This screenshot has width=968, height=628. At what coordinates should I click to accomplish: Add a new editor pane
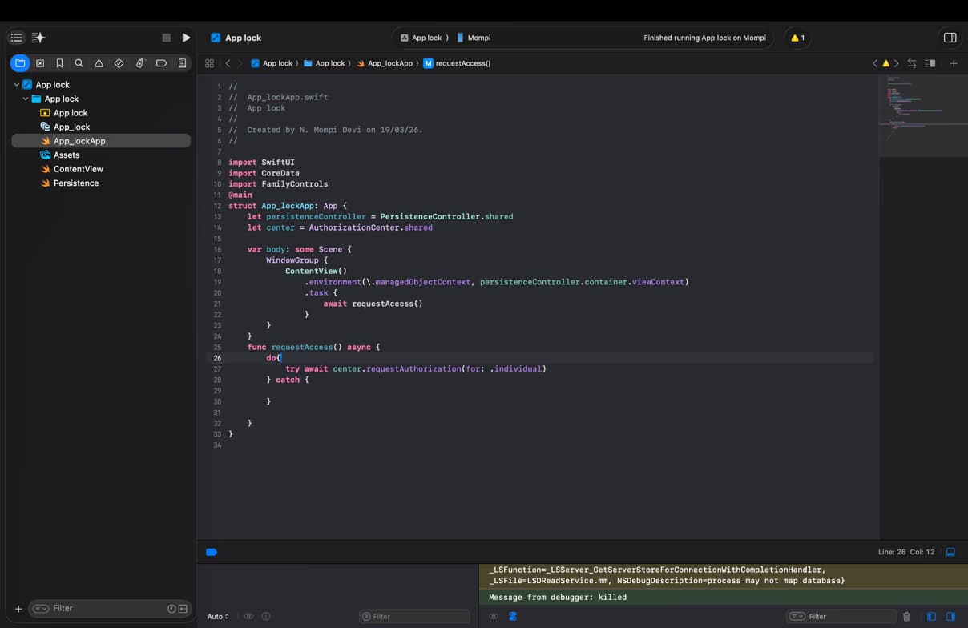954,63
